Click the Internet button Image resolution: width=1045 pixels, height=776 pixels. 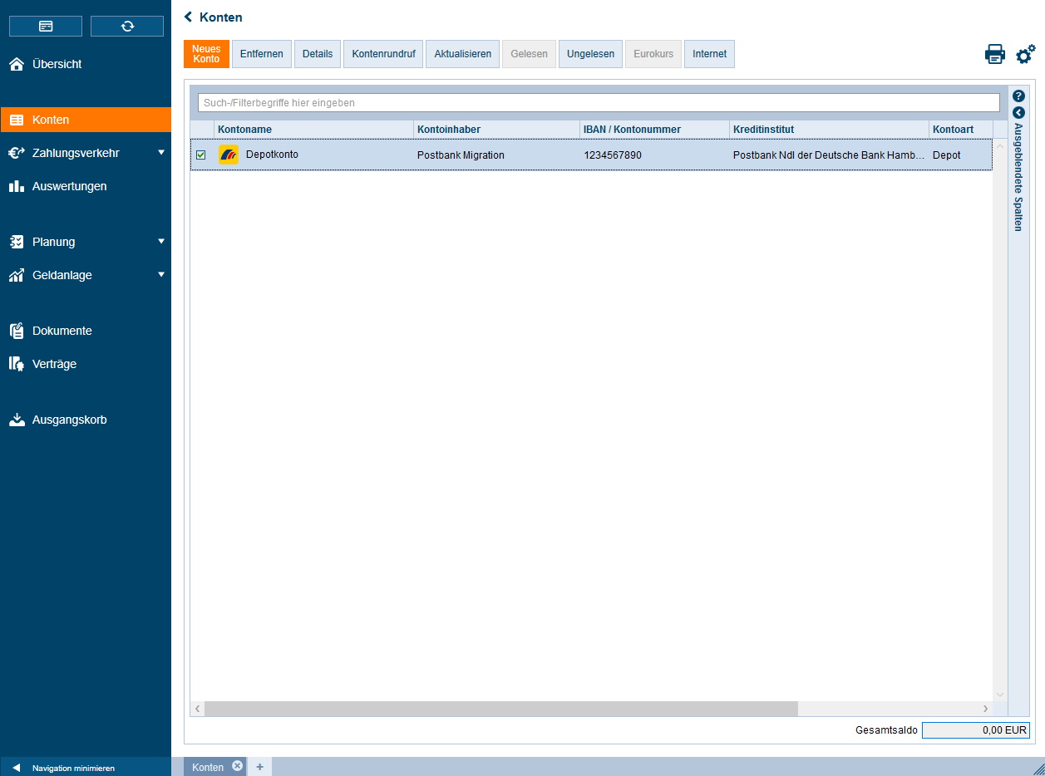pos(709,54)
